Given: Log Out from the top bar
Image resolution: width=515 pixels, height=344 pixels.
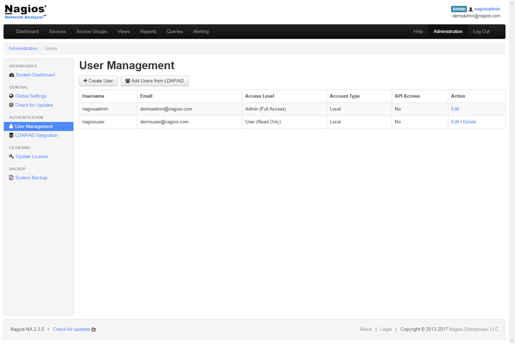Looking at the screenshot, I should click(x=481, y=31).
